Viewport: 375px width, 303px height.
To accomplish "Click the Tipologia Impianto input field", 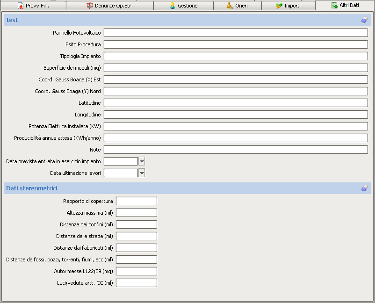I will pos(236,56).
